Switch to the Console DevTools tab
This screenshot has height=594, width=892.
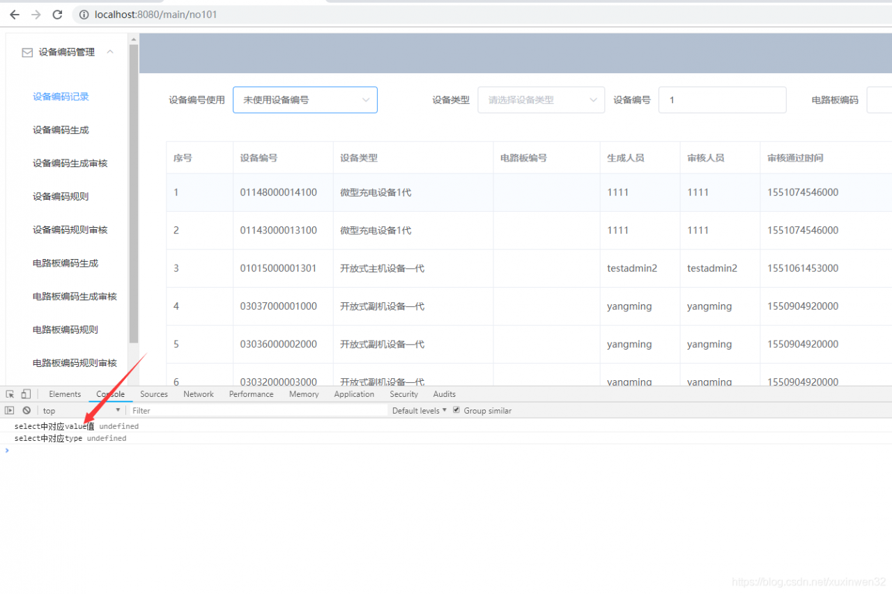[x=110, y=394]
